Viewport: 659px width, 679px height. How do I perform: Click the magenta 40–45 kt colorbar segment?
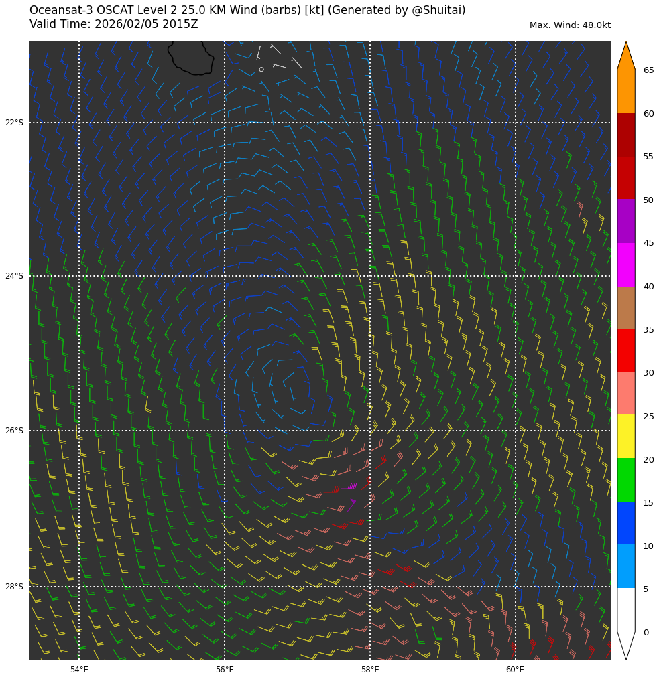click(625, 265)
